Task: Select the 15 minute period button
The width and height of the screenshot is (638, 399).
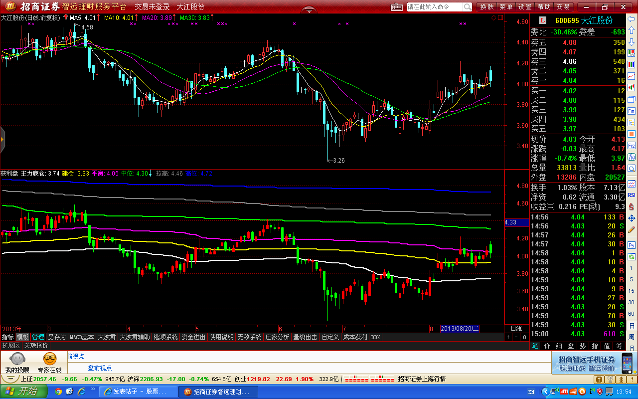Action: pos(631,291)
